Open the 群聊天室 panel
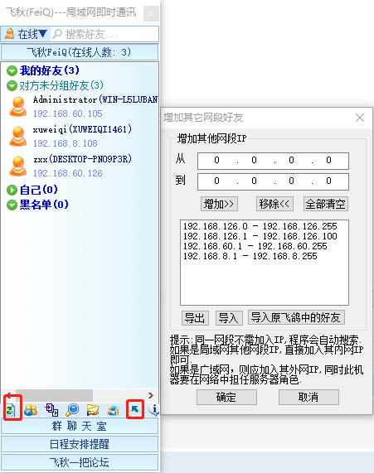The image size is (374, 473). 80,427
